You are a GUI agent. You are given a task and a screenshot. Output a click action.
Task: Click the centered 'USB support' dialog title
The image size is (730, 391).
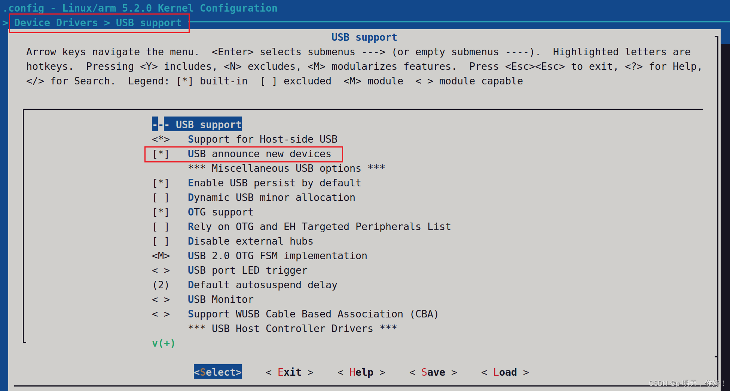click(364, 37)
